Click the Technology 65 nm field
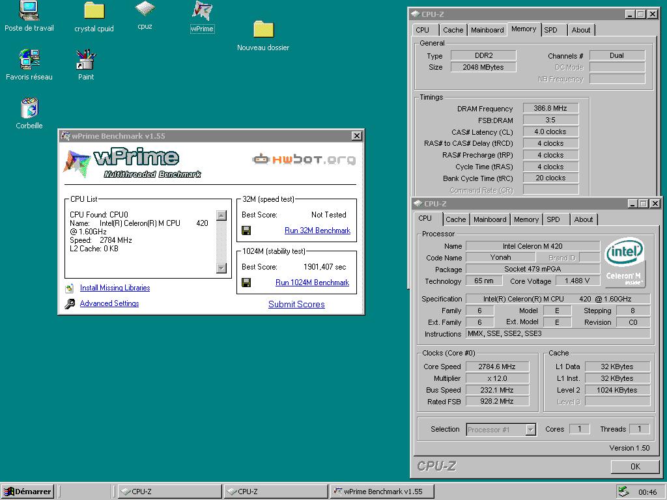 point(484,281)
